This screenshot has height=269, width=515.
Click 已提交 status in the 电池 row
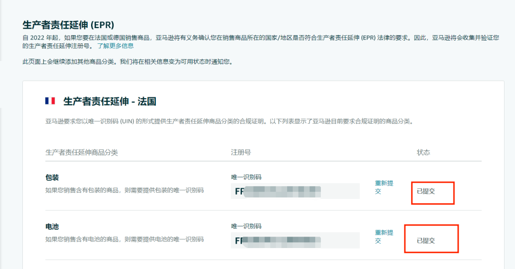click(426, 240)
